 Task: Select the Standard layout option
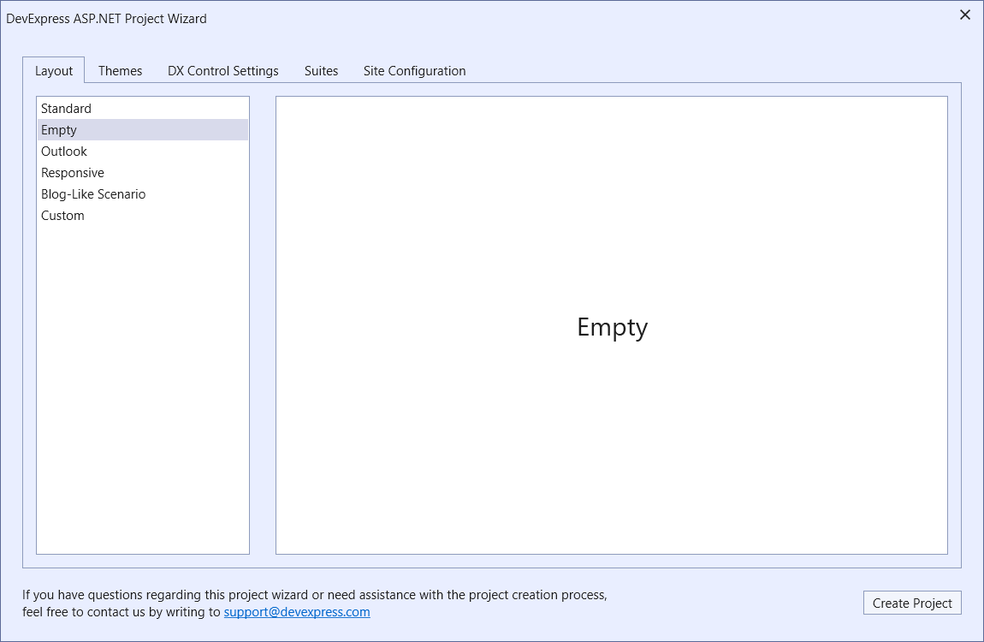coord(142,109)
